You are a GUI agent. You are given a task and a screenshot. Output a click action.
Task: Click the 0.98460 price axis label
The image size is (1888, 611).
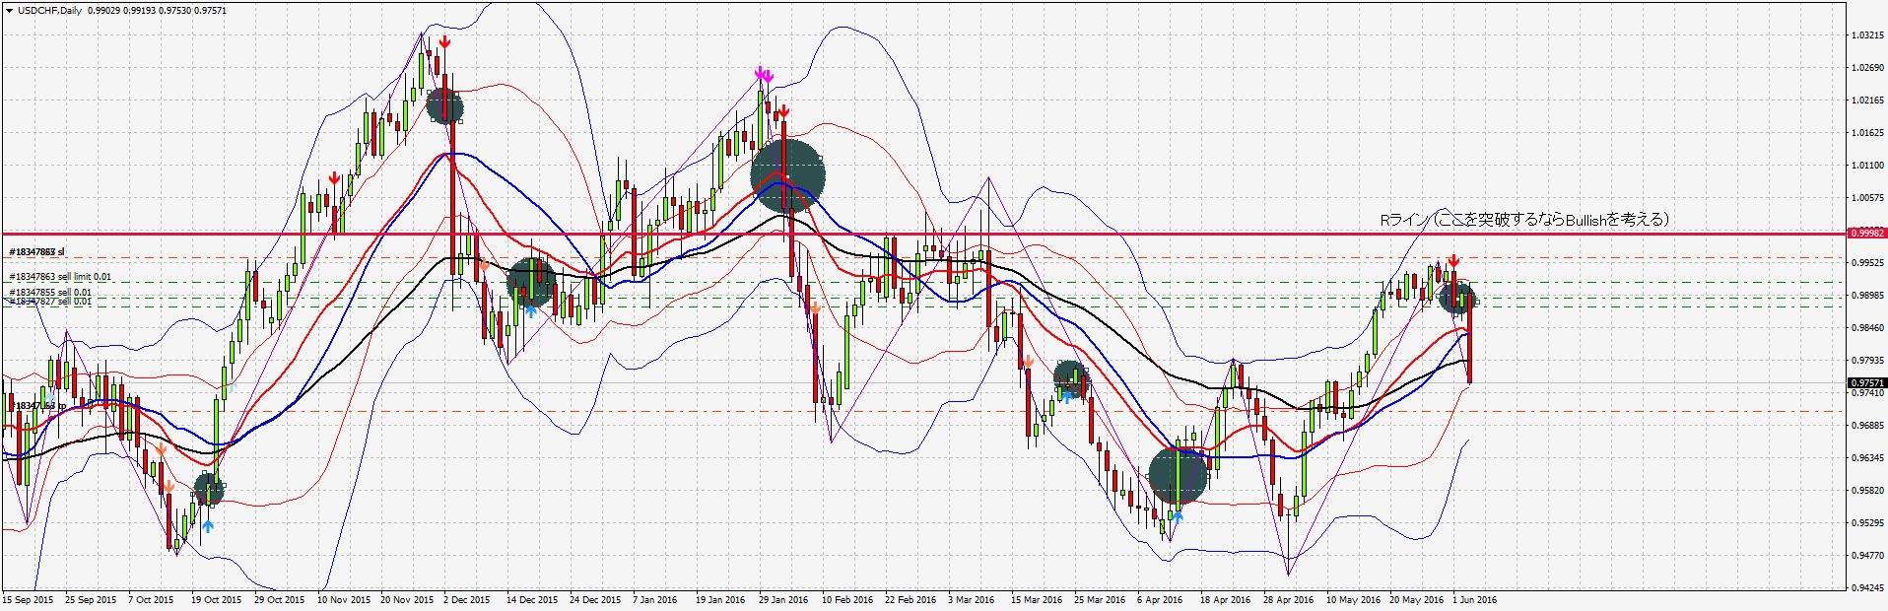[1868, 328]
